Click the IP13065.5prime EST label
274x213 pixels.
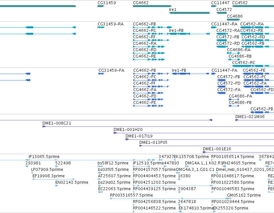[44, 157]
